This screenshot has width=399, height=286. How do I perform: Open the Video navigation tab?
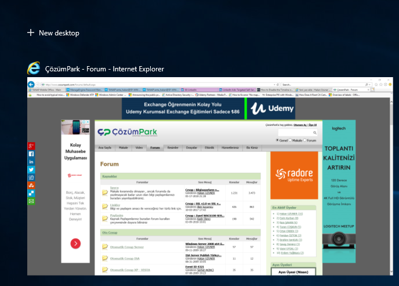click(139, 148)
